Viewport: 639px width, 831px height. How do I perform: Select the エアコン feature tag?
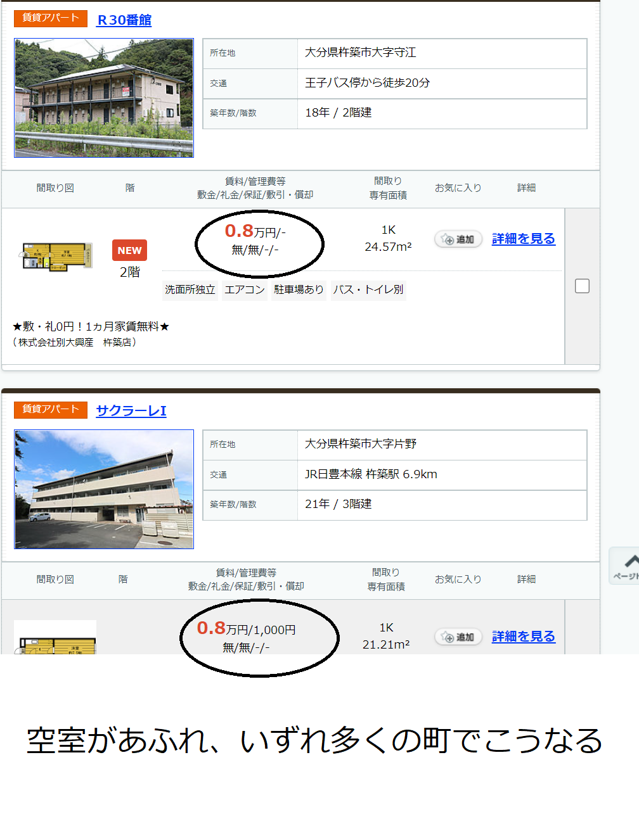pyautogui.click(x=245, y=289)
